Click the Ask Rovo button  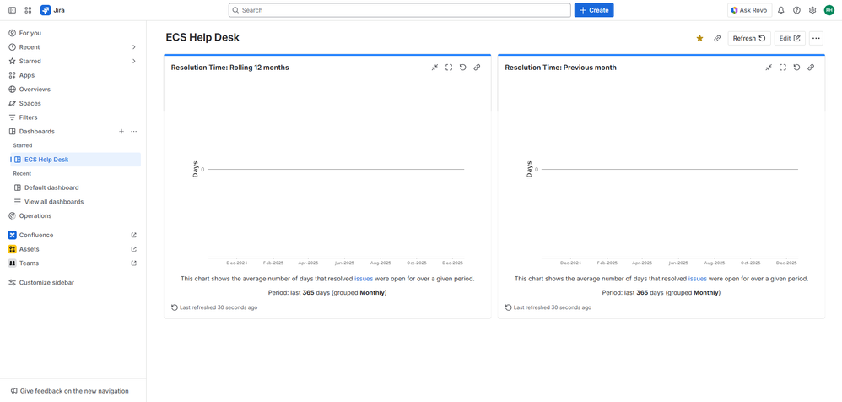[750, 10]
